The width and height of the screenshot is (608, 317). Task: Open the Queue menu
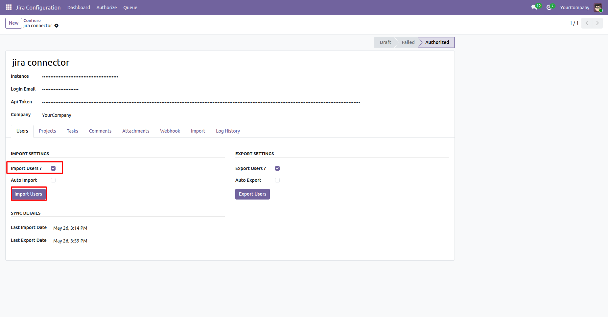point(130,8)
